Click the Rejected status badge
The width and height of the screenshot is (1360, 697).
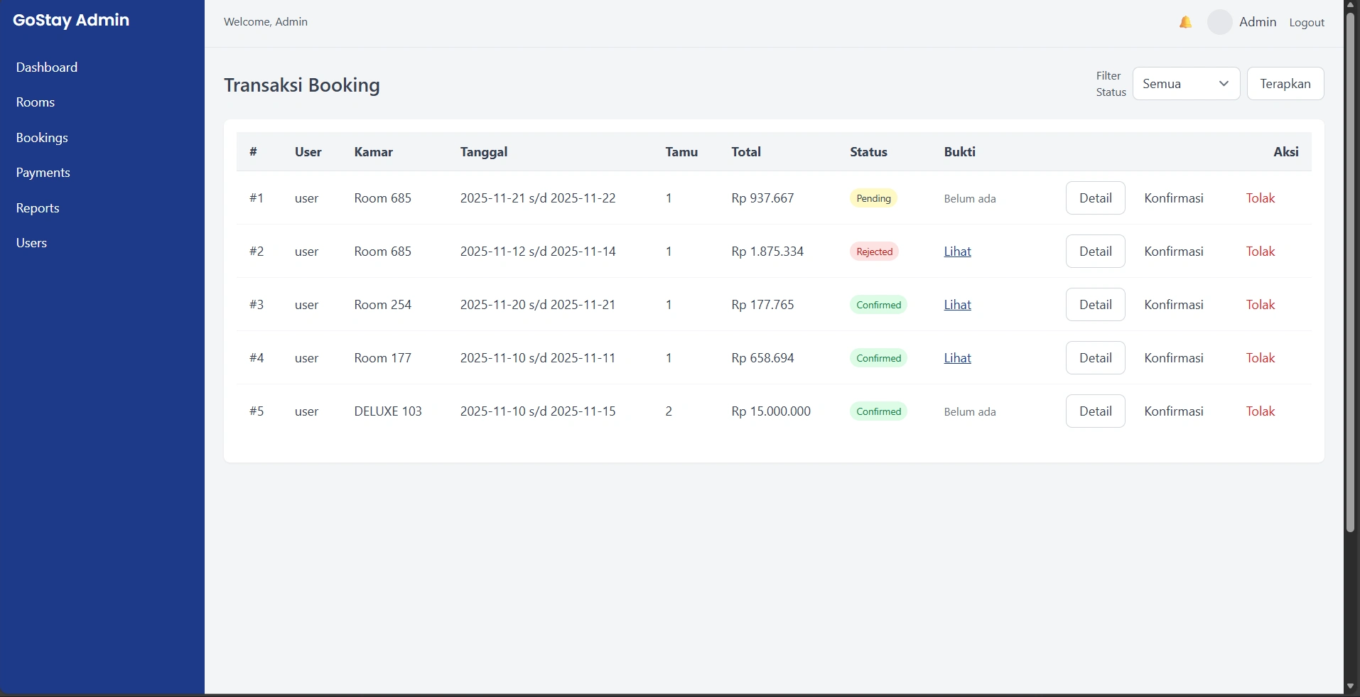click(x=874, y=252)
